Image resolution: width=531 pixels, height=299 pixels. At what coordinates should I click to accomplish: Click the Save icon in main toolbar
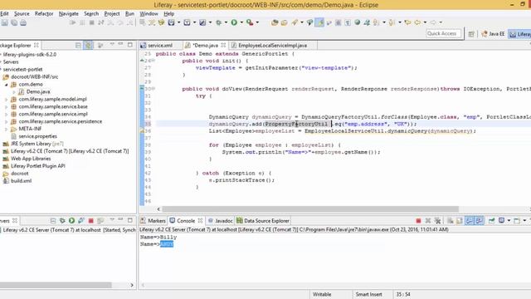point(5,22)
